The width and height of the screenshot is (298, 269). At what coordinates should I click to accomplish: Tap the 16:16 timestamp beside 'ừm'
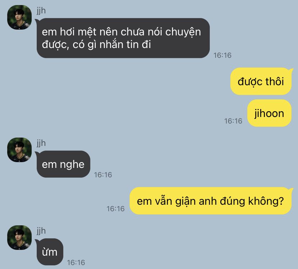click(76, 263)
